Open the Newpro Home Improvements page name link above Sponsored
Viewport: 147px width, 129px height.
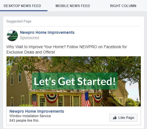(x=47, y=32)
